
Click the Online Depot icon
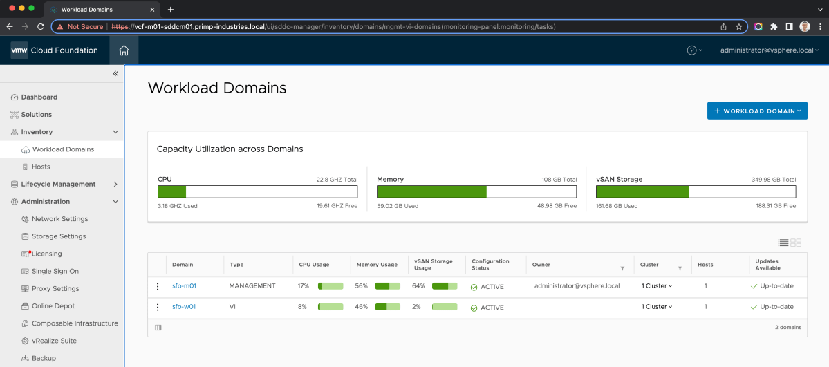[25, 306]
